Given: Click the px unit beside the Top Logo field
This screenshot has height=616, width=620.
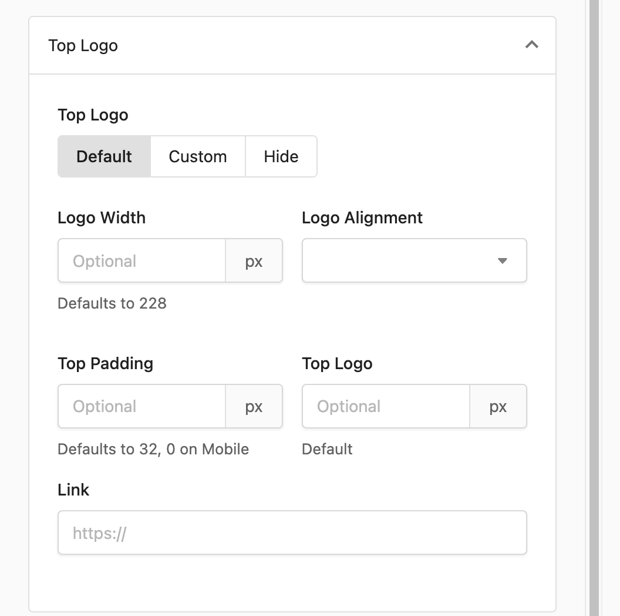Looking at the screenshot, I should pos(498,406).
